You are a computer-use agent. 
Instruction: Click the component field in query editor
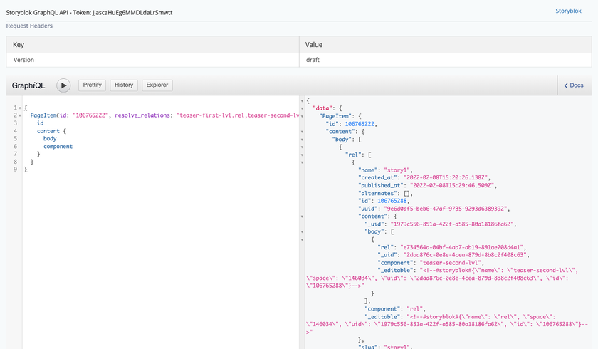58,147
